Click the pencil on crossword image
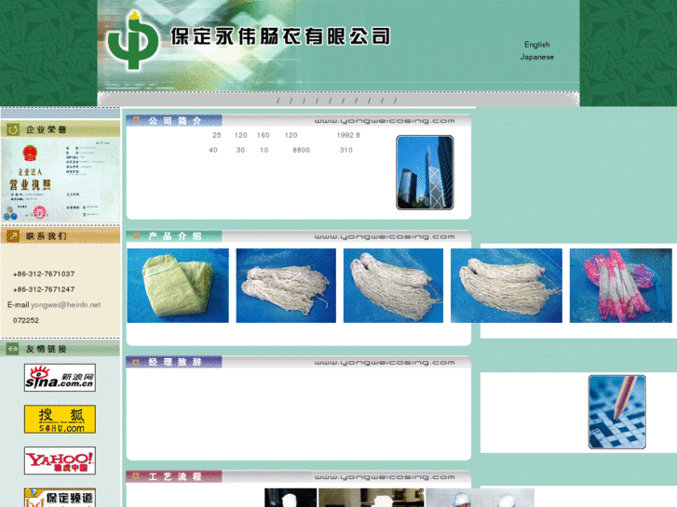This screenshot has width=677, height=507. point(617,411)
